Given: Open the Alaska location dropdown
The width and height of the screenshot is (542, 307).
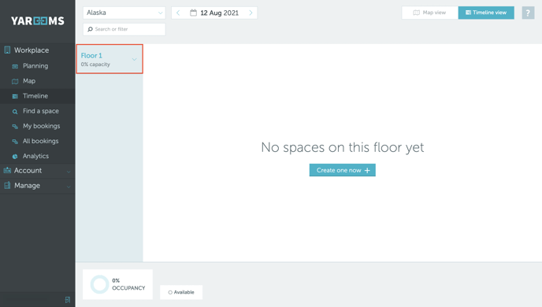Looking at the screenshot, I should [124, 13].
